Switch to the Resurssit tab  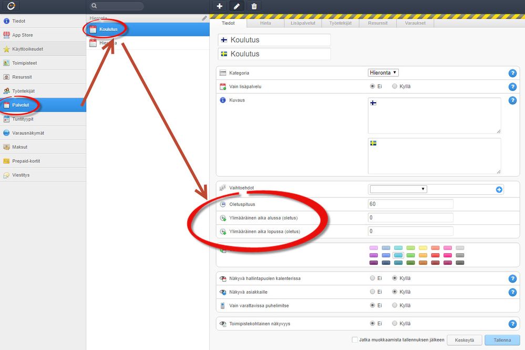(378, 23)
